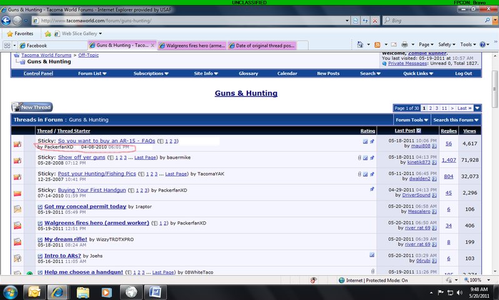Open replies count 1,407 link
This screenshot has width=499, height=300.
tap(448, 160)
